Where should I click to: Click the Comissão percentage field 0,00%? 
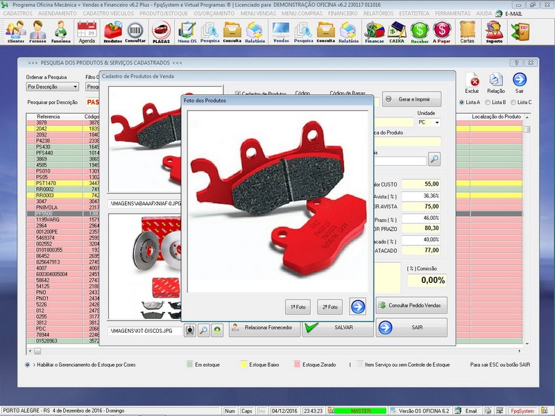point(427,281)
